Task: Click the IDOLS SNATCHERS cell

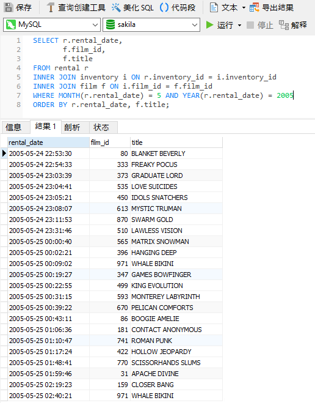Action: tap(176, 198)
